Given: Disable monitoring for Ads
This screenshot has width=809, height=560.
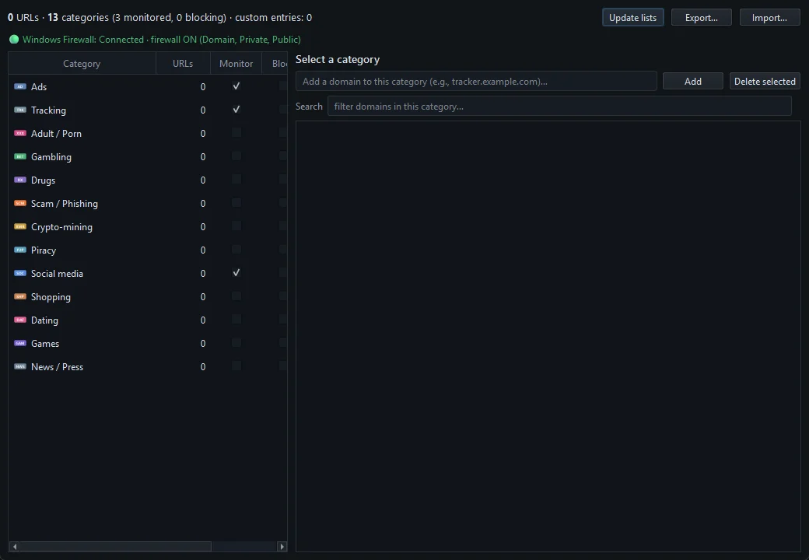Looking at the screenshot, I should click(236, 86).
